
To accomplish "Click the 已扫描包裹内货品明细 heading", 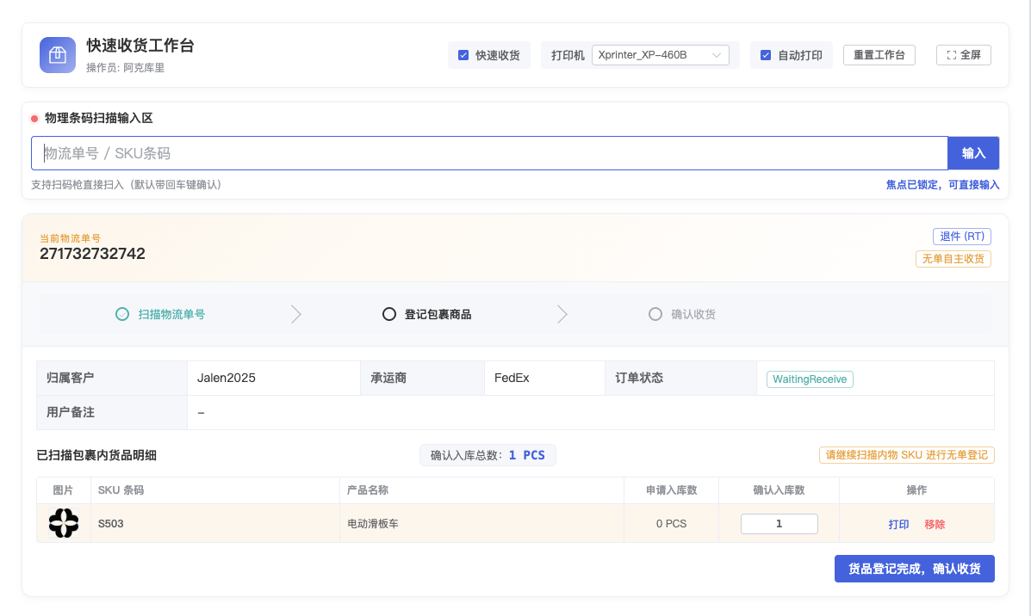I will tap(96, 455).
